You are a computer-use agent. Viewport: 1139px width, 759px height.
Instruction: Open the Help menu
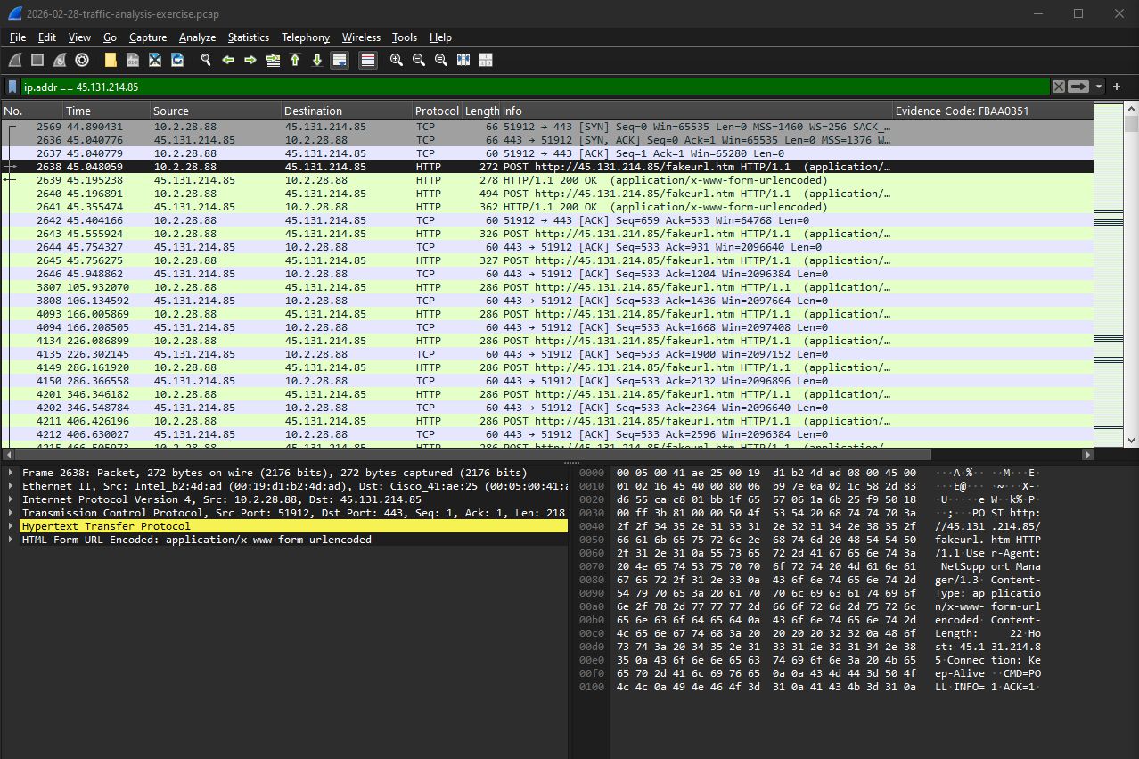[440, 37]
